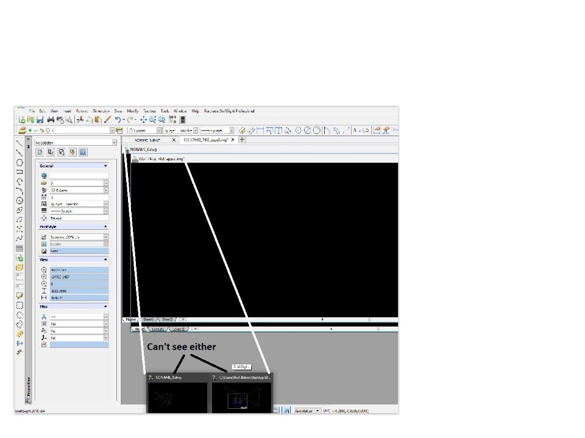
Task: Click the NONAME_0.dwg window title bar
Action: (261, 149)
